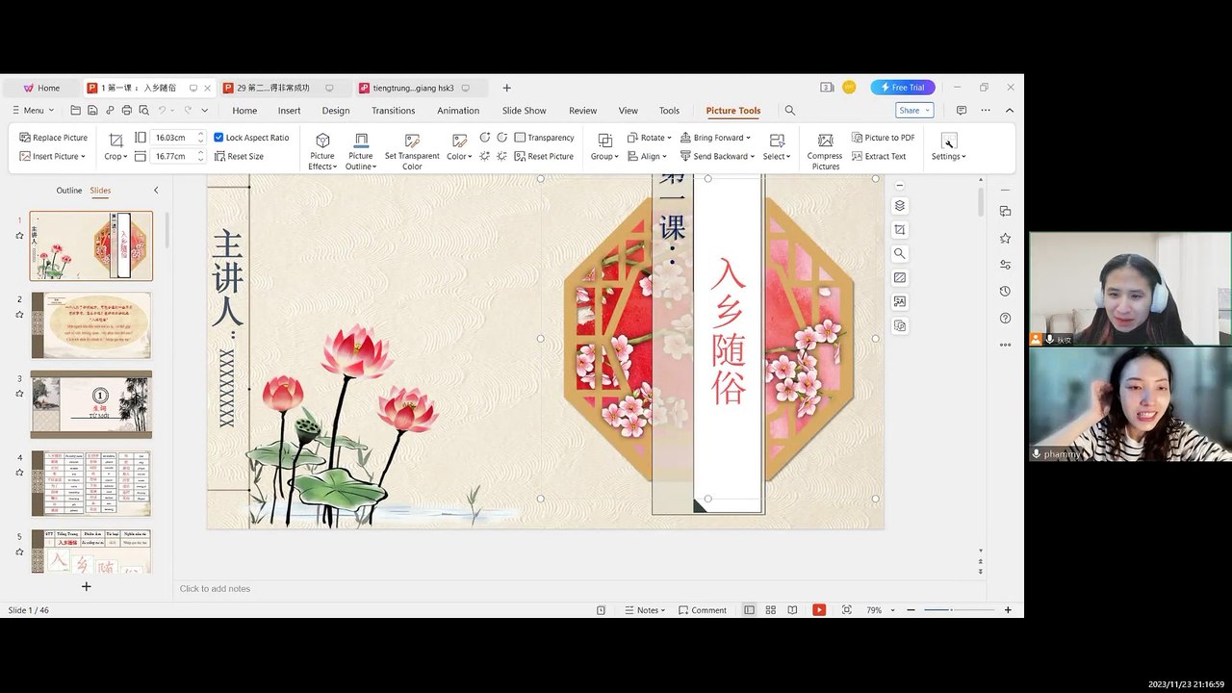
Task: Select the Set Transparent Color tool
Action: pos(412,151)
